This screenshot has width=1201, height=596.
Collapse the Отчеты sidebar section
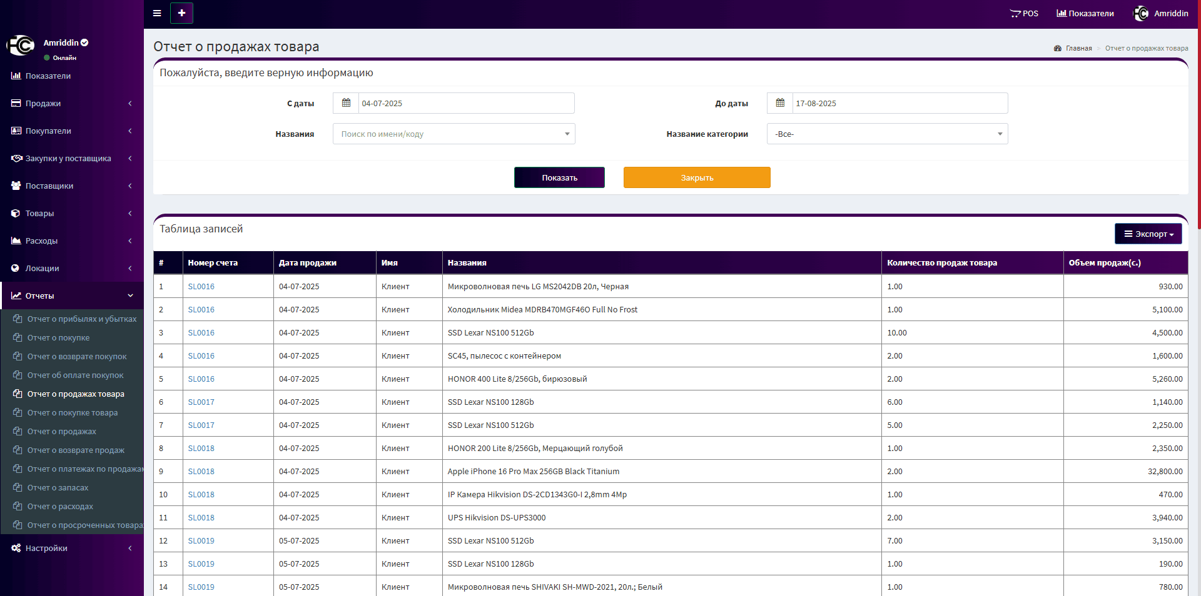[x=72, y=296]
